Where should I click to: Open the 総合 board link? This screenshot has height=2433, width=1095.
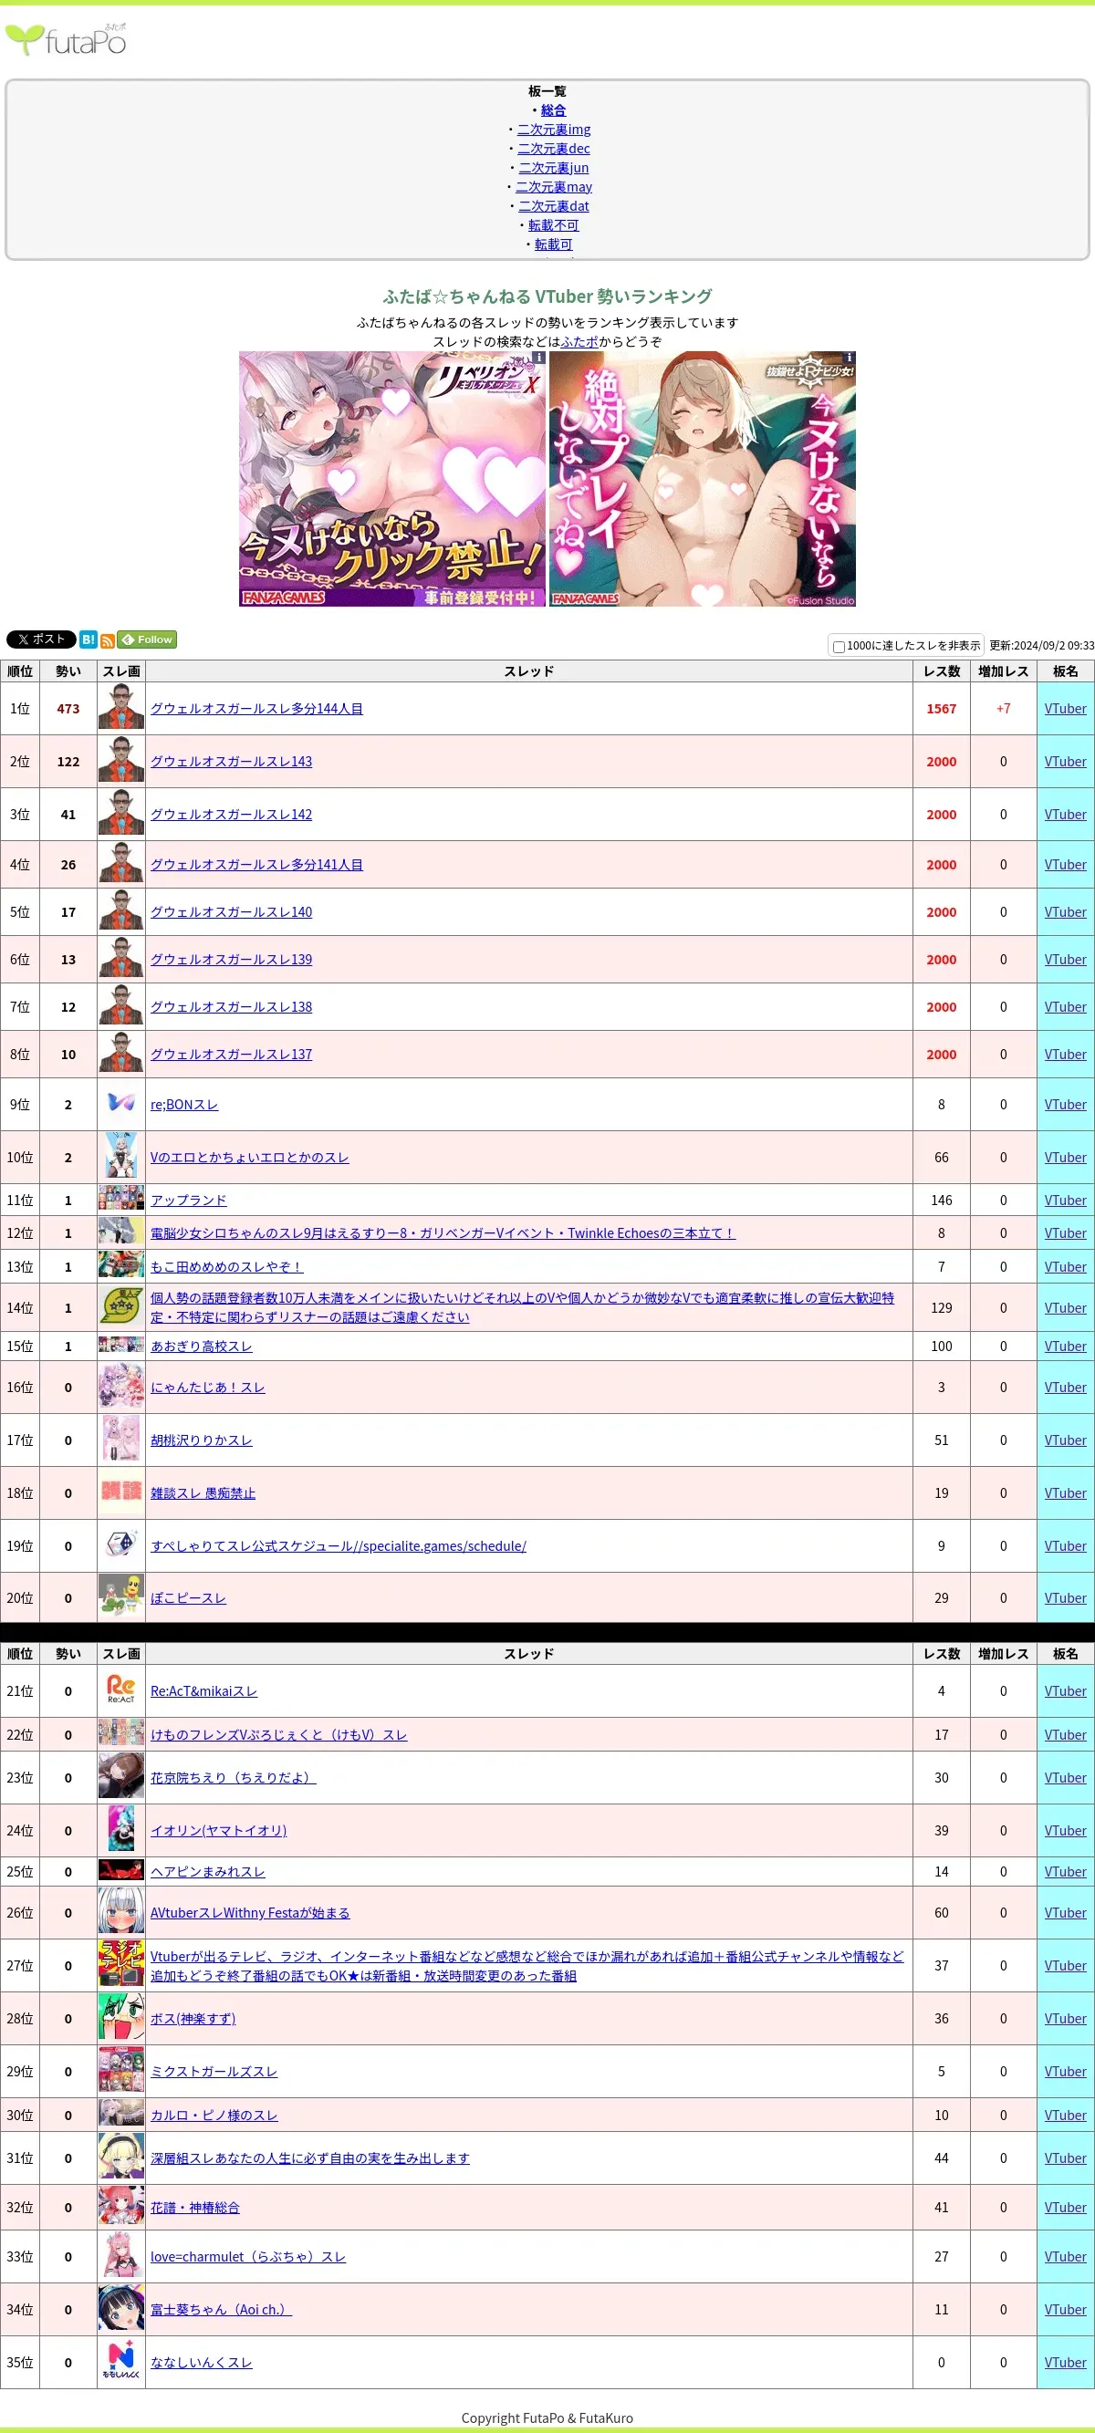pos(553,110)
